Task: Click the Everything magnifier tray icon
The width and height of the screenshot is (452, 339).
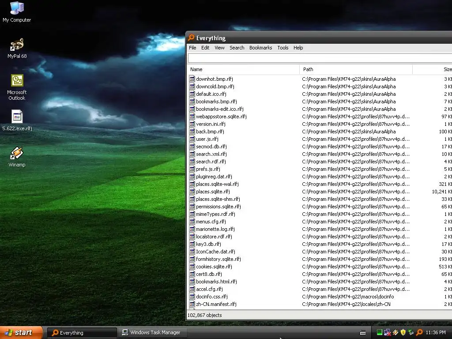Action: click(x=419, y=332)
